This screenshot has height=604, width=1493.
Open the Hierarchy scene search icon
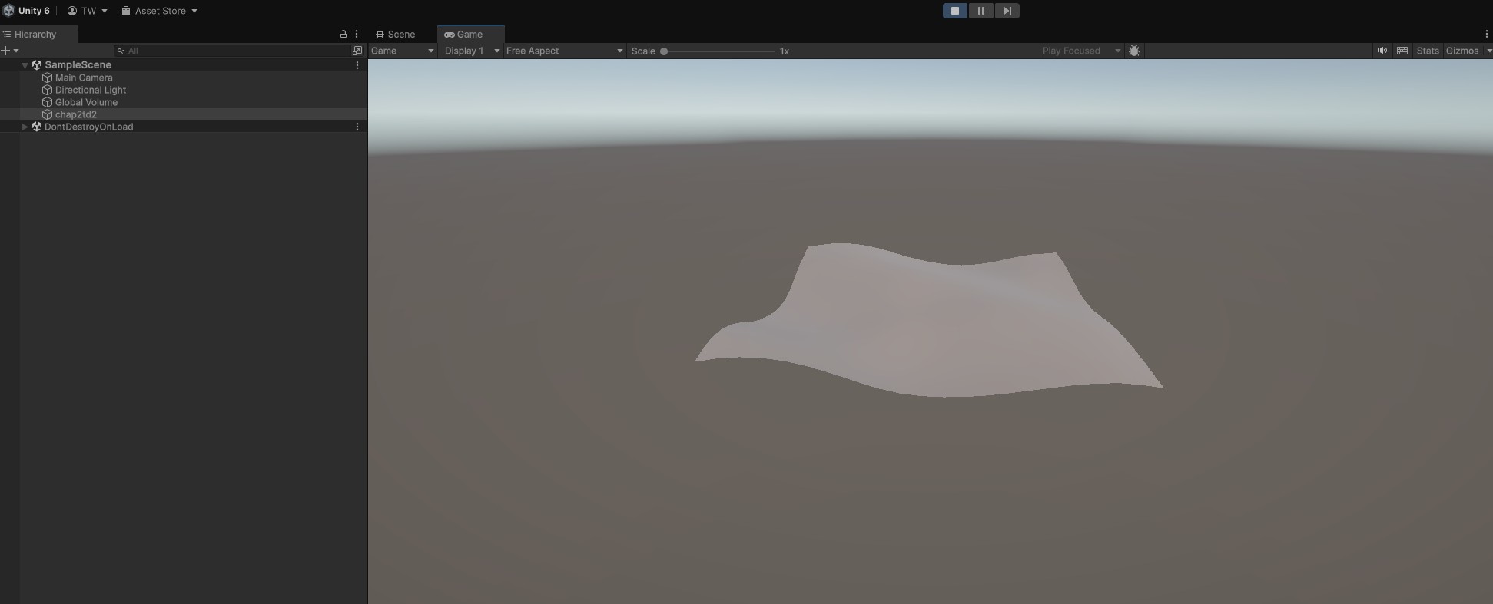(357, 51)
